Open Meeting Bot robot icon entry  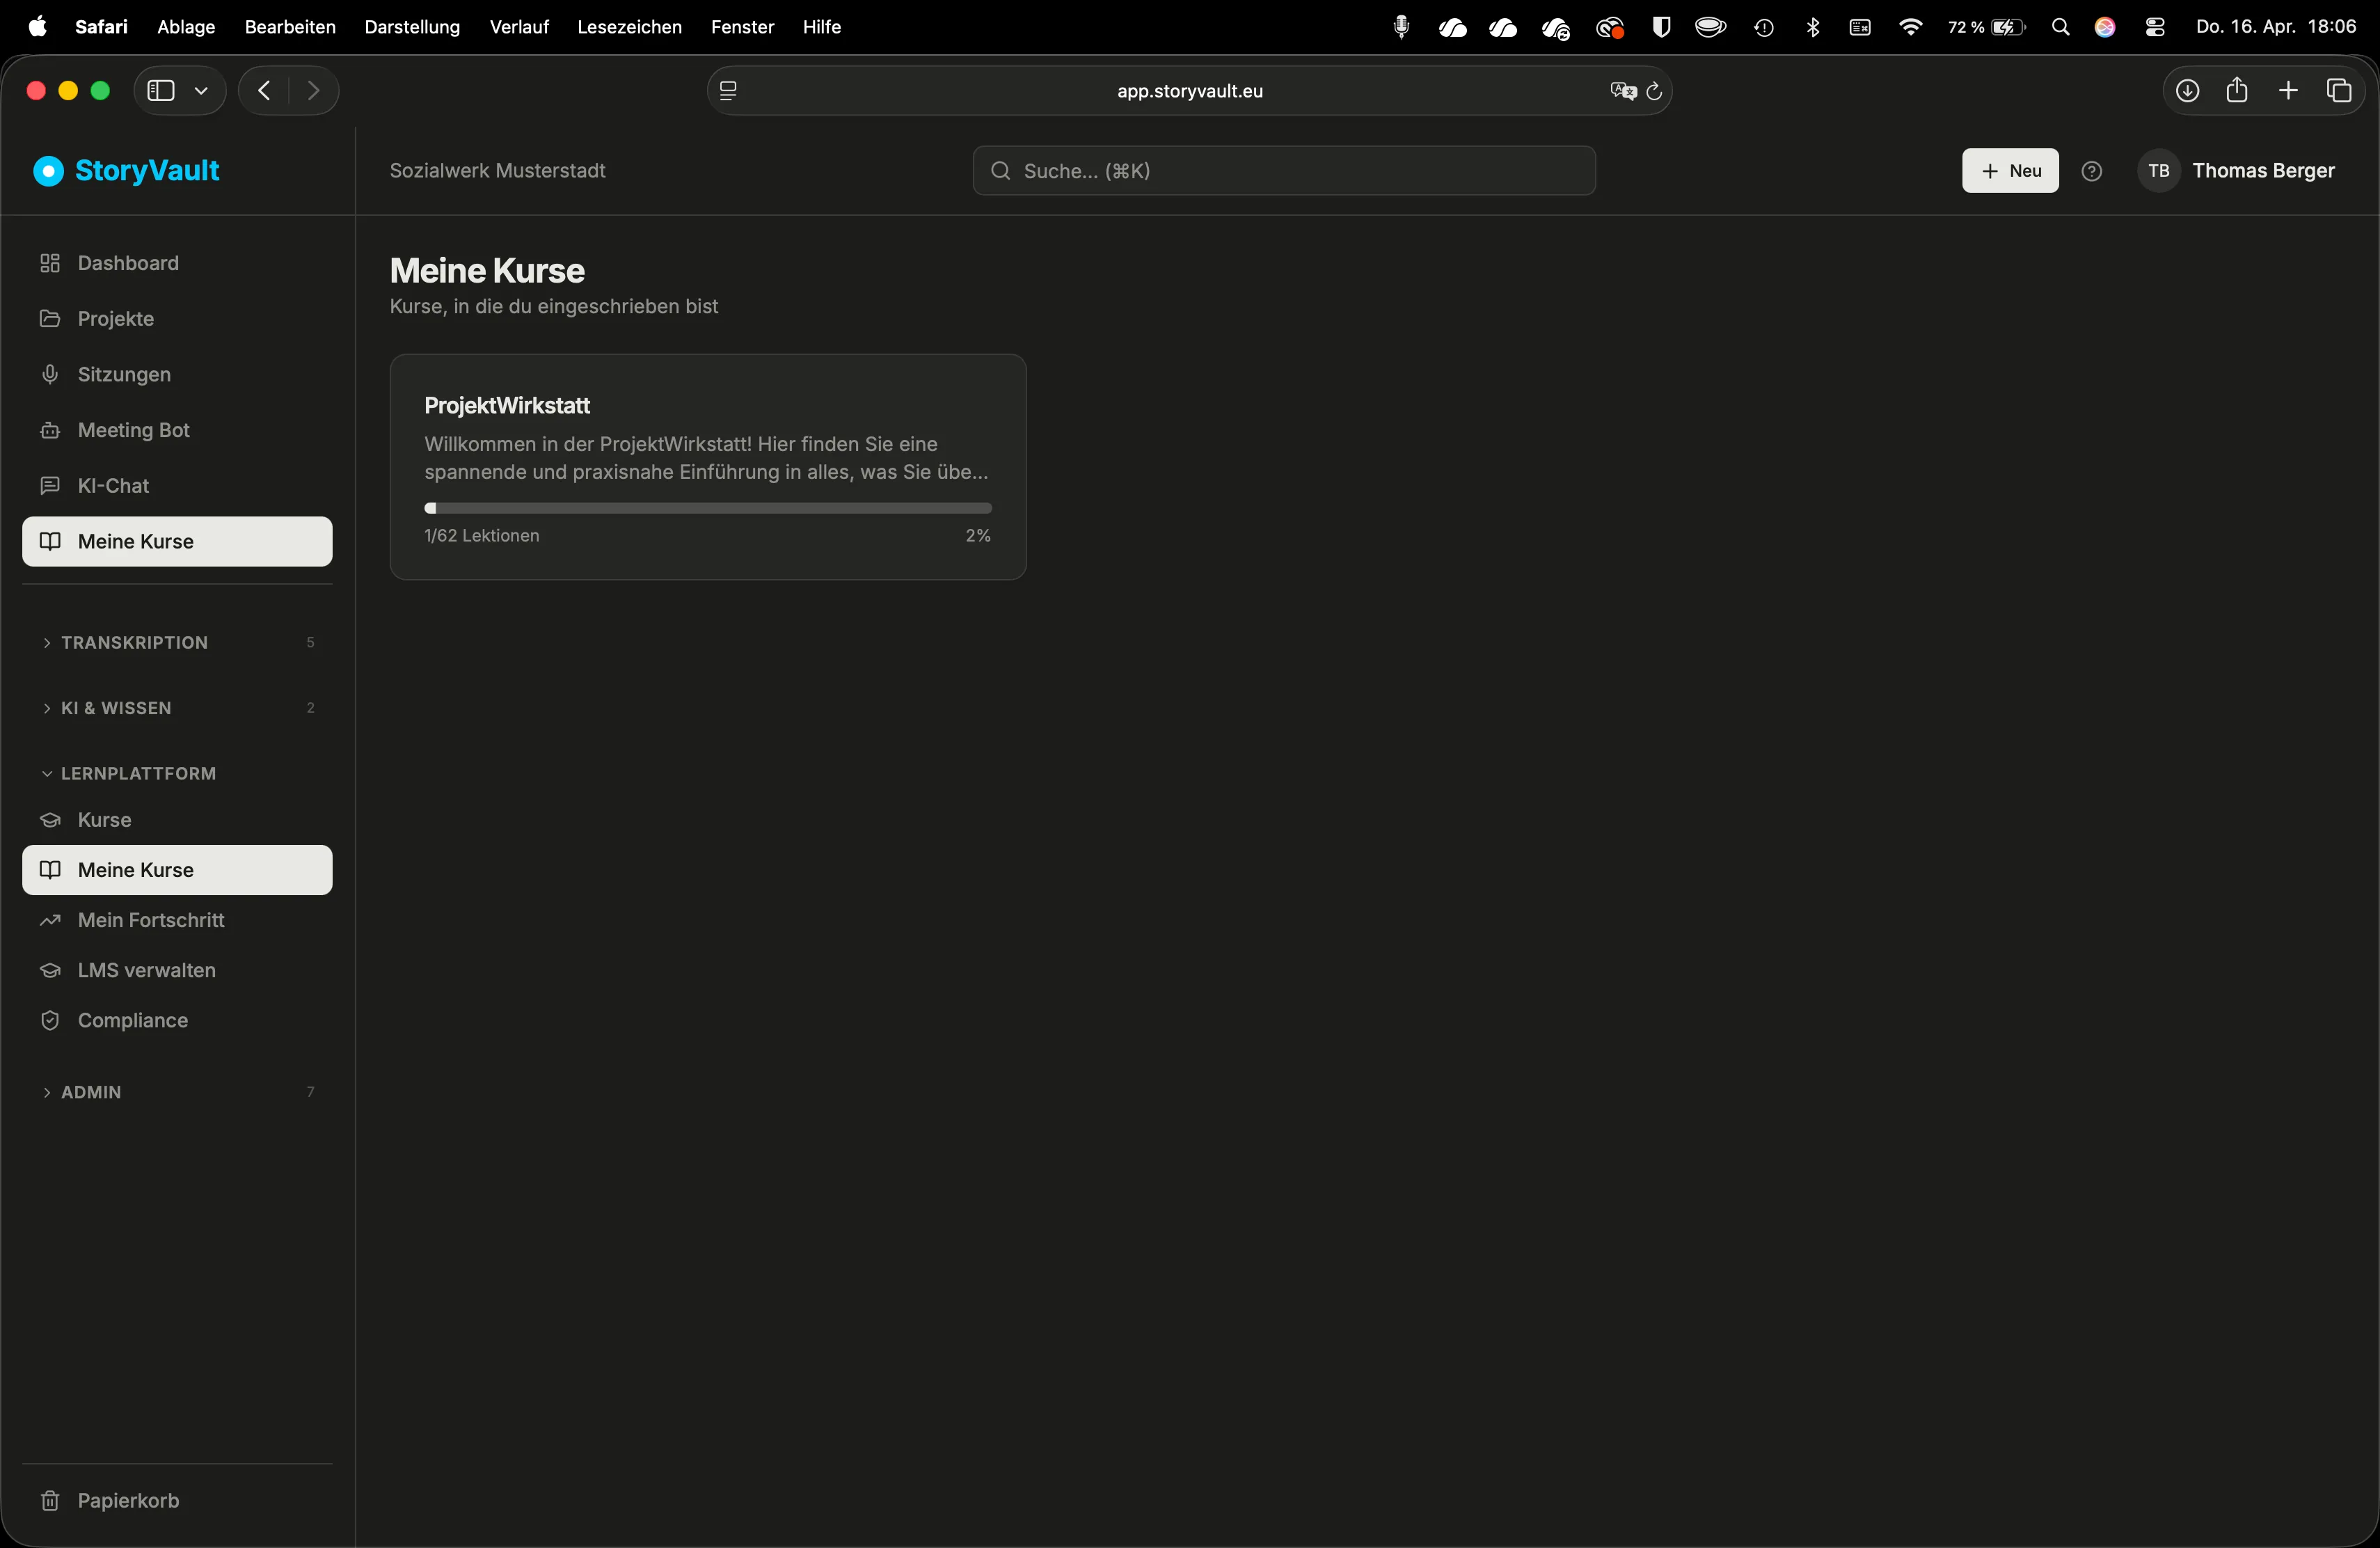click(x=177, y=430)
